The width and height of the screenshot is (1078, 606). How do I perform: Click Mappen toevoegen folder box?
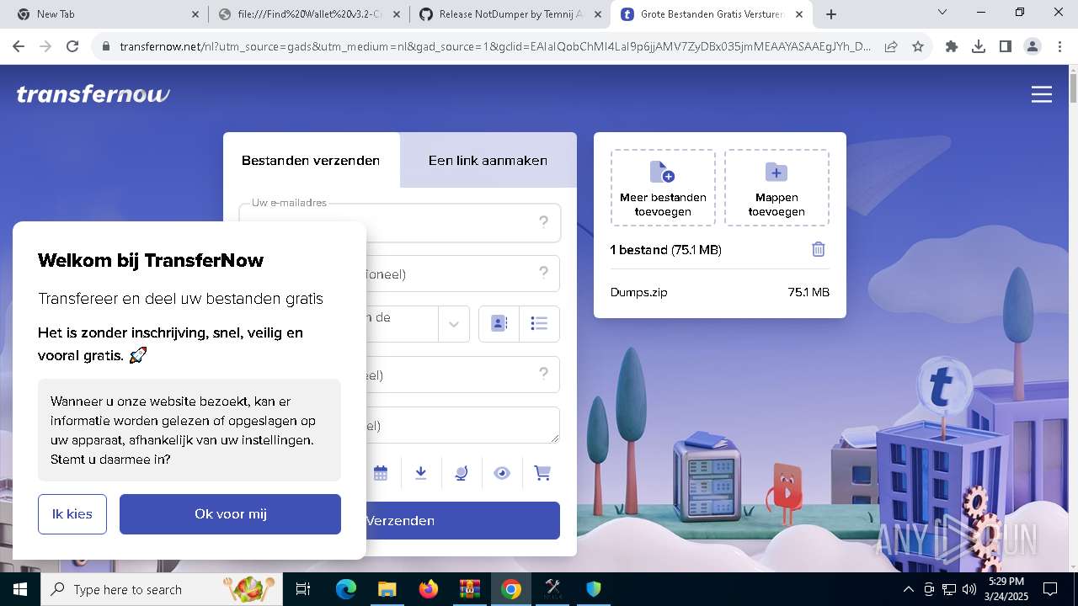776,188
